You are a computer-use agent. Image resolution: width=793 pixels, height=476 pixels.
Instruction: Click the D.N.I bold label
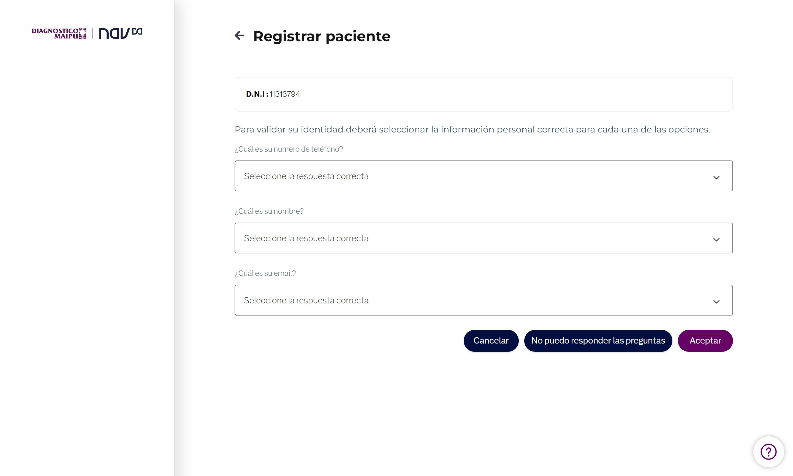[x=257, y=94]
